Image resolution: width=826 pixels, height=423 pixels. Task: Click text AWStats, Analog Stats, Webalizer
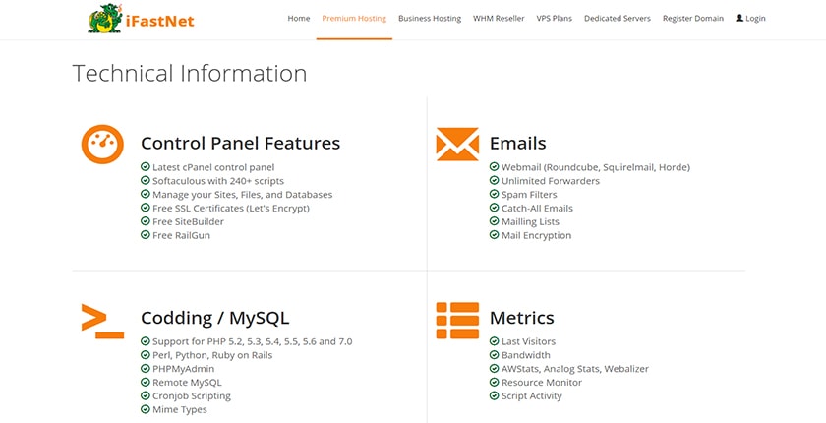pyautogui.click(x=575, y=369)
